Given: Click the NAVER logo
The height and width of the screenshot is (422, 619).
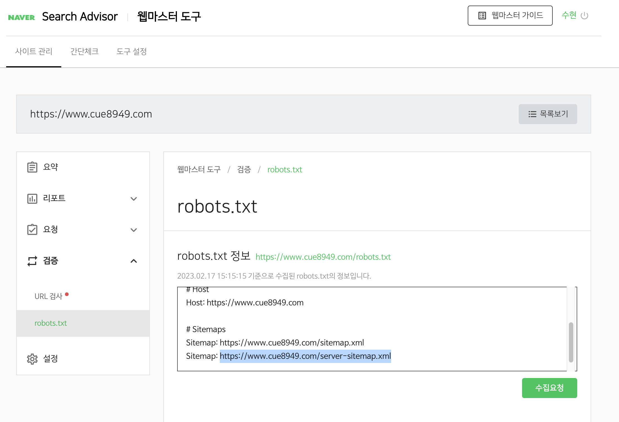Looking at the screenshot, I should (21, 17).
